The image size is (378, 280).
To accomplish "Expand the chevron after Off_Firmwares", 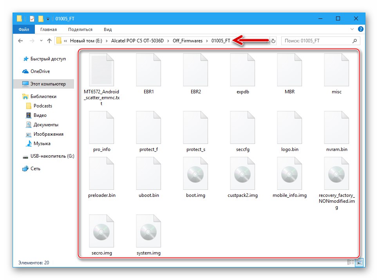I will (207, 41).
